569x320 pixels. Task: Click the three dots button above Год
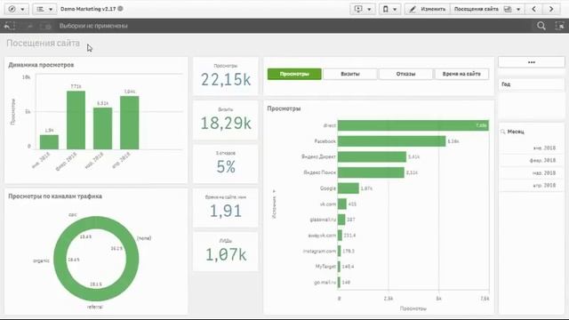point(532,62)
